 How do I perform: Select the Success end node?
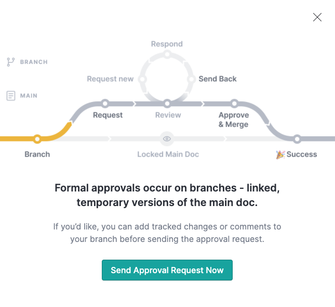point(297,139)
